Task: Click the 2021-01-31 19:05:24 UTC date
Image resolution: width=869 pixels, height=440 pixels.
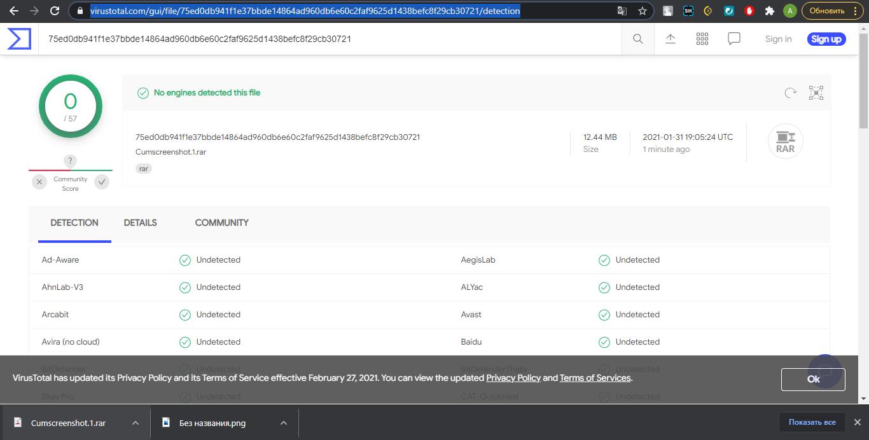Action: coord(688,137)
